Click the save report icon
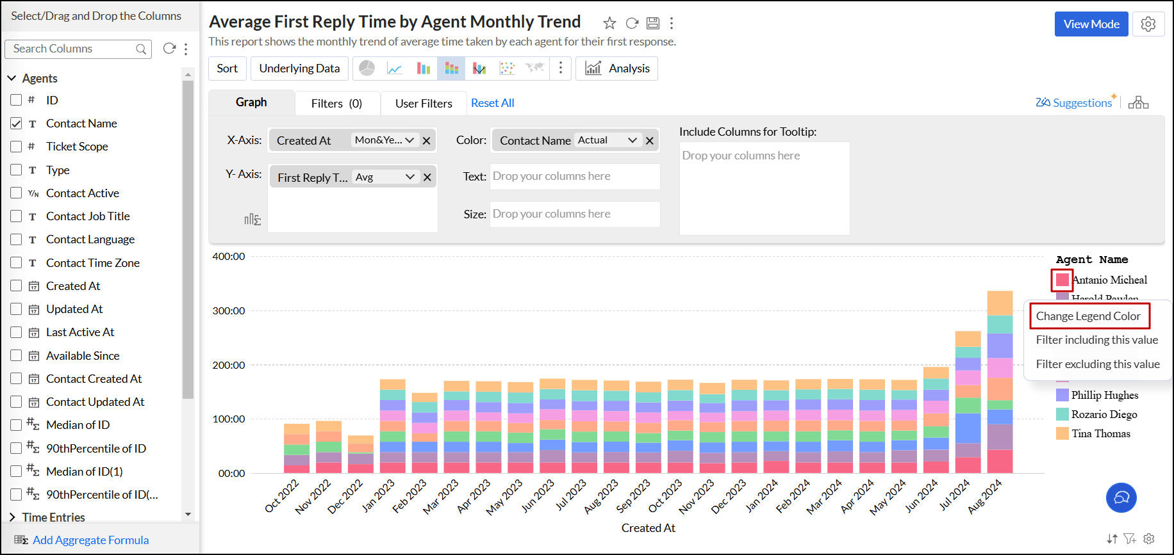The height and width of the screenshot is (555, 1174). click(652, 24)
